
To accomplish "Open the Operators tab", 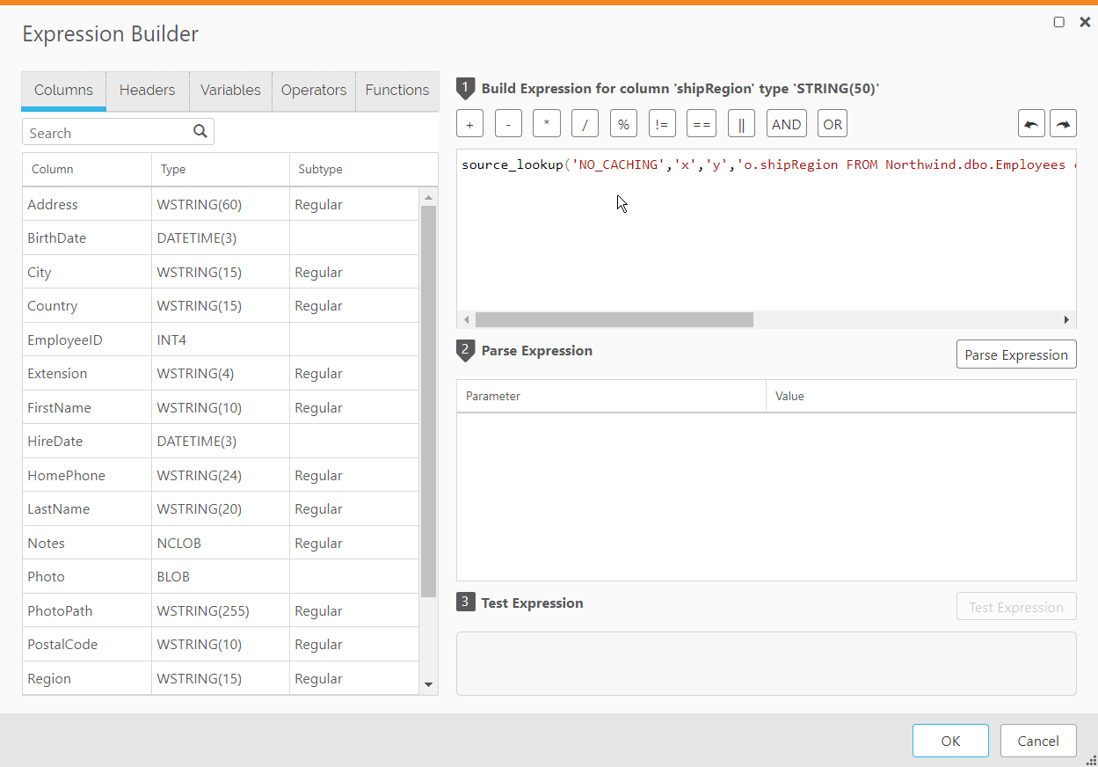I will [313, 90].
